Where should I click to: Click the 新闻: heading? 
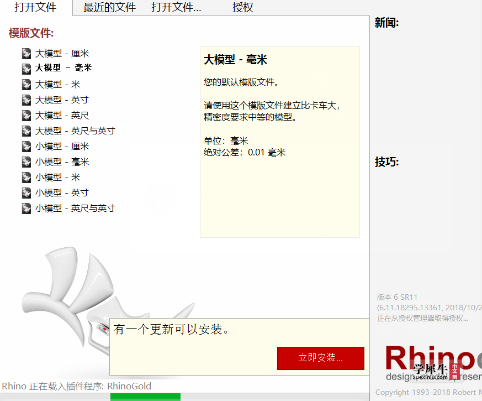(386, 23)
